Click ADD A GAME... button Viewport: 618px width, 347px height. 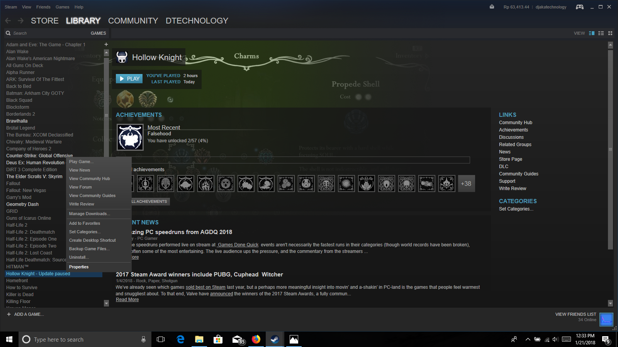pos(25,314)
